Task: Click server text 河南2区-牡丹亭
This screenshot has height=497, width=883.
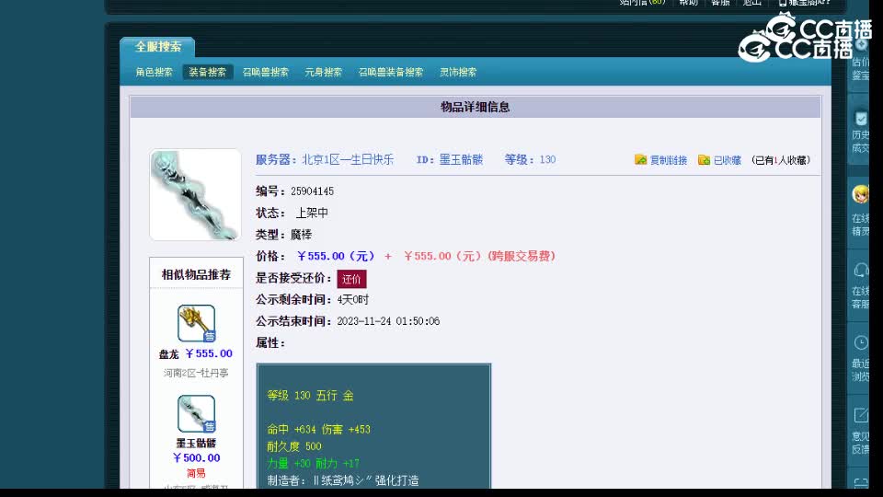Action: coord(196,373)
